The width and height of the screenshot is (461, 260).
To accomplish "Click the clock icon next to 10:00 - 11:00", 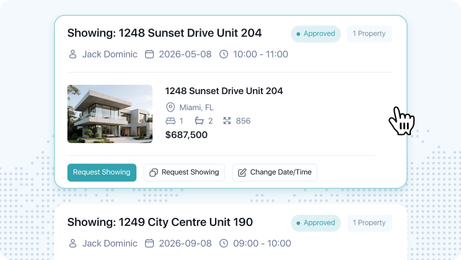I will (224, 54).
